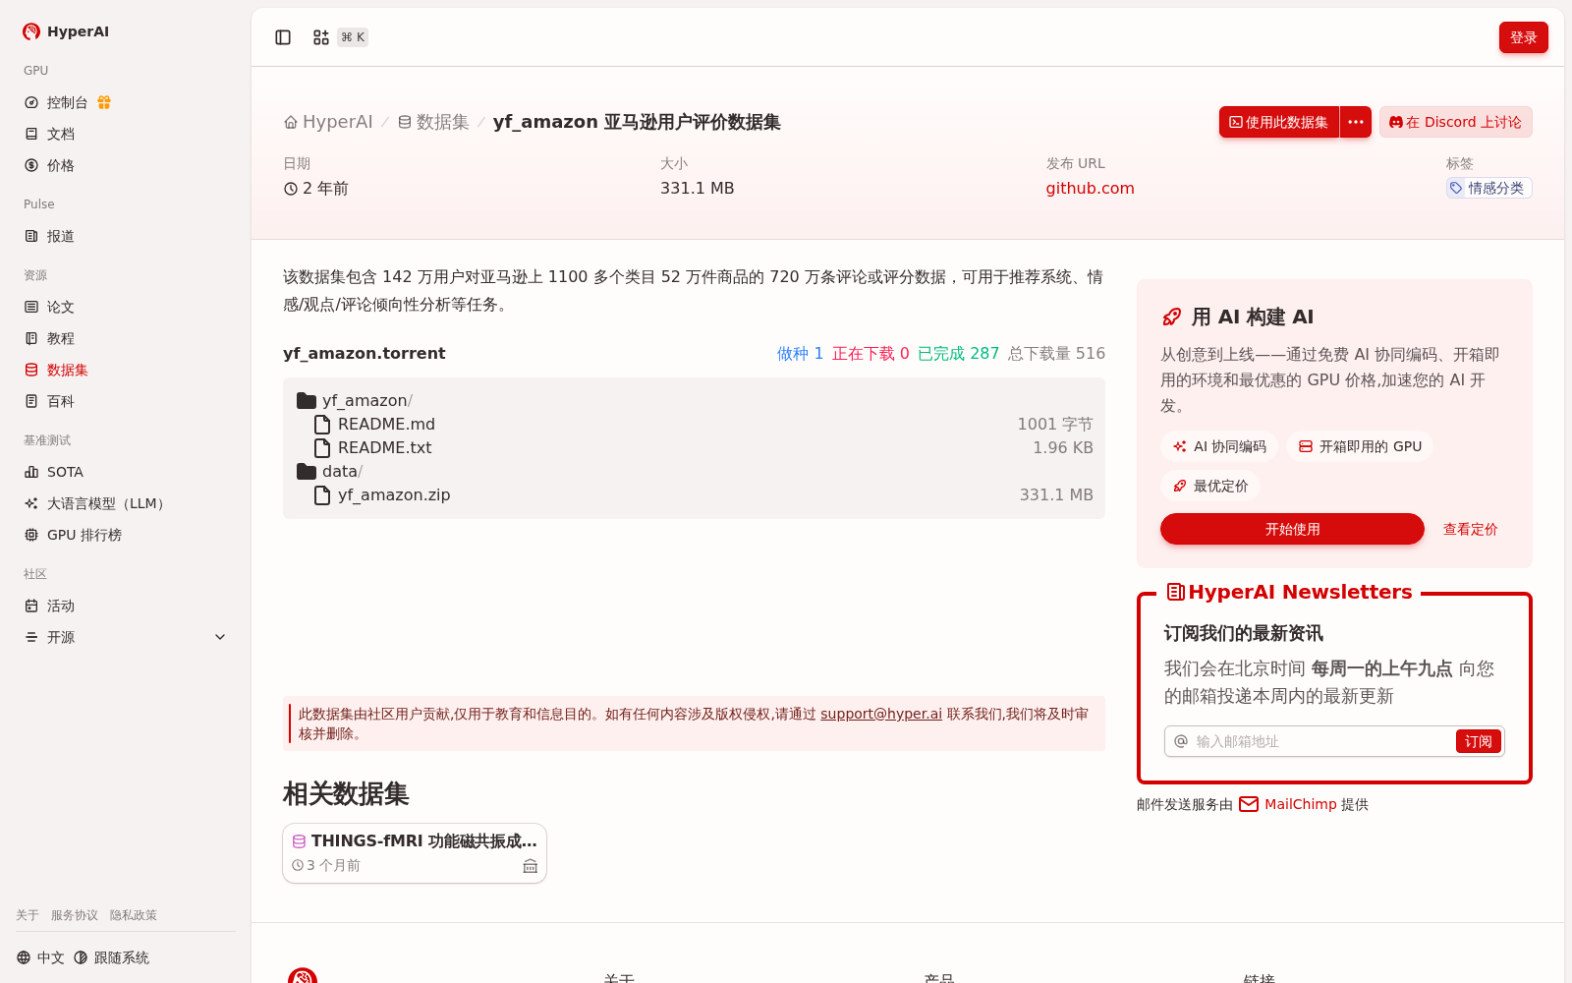Select README.md file row

[694, 424]
